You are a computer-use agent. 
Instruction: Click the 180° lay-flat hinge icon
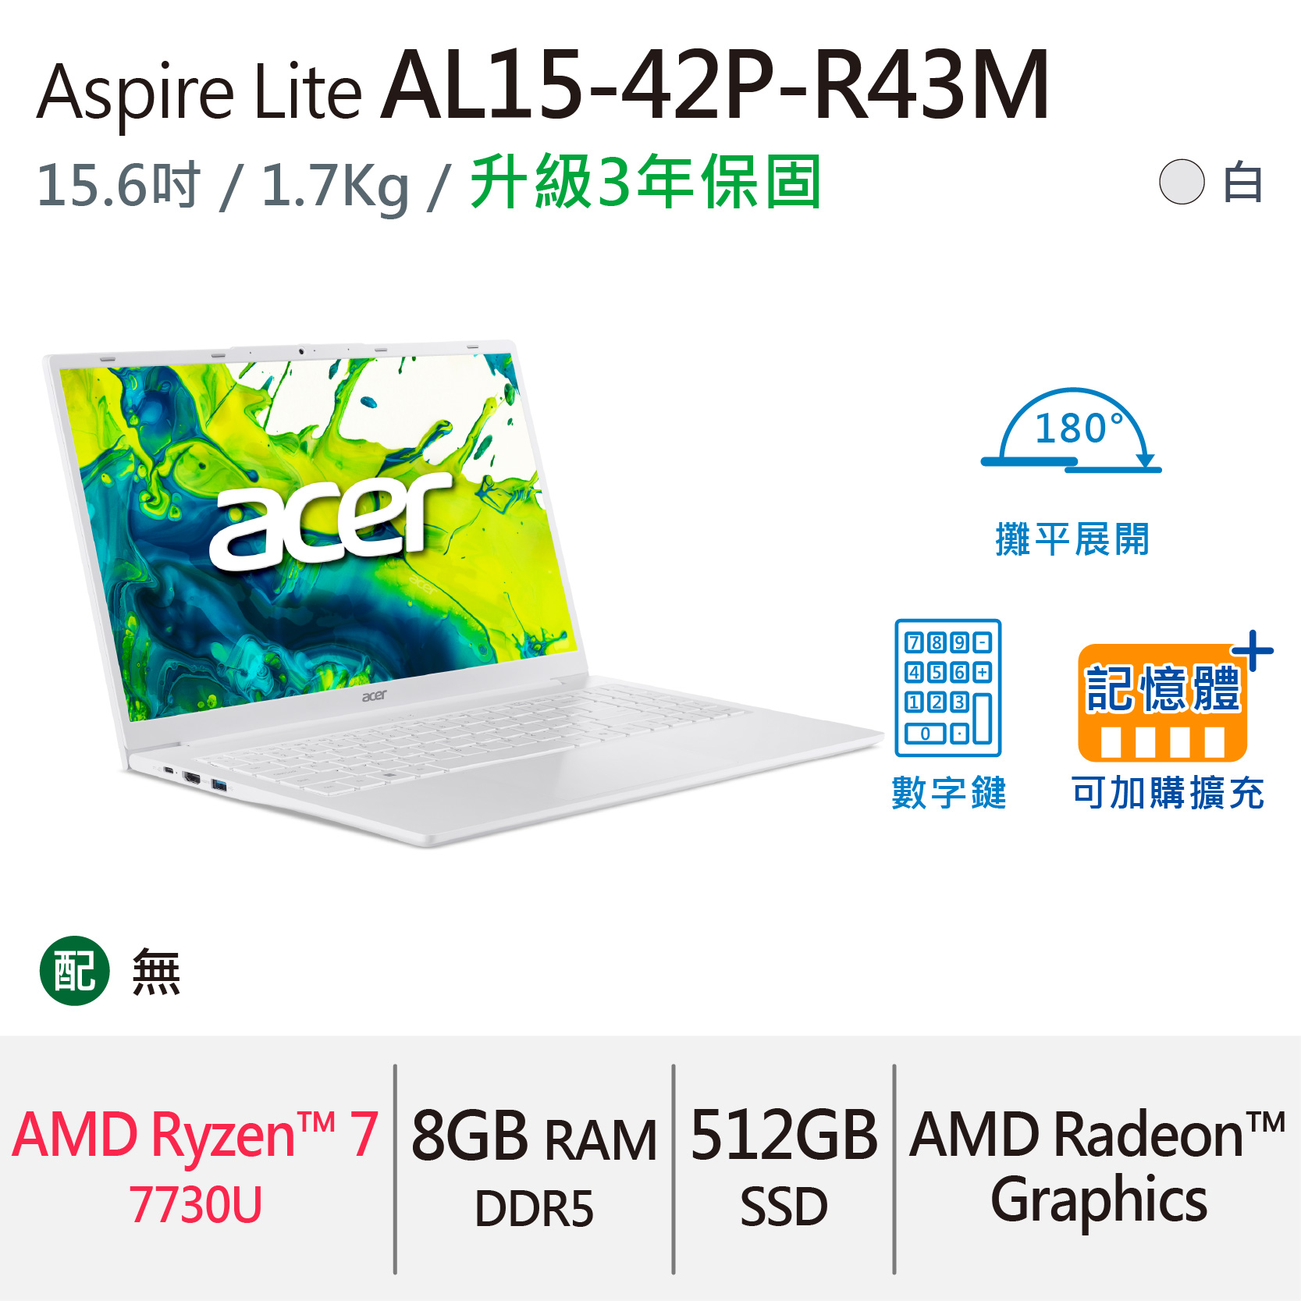[x=1071, y=430]
